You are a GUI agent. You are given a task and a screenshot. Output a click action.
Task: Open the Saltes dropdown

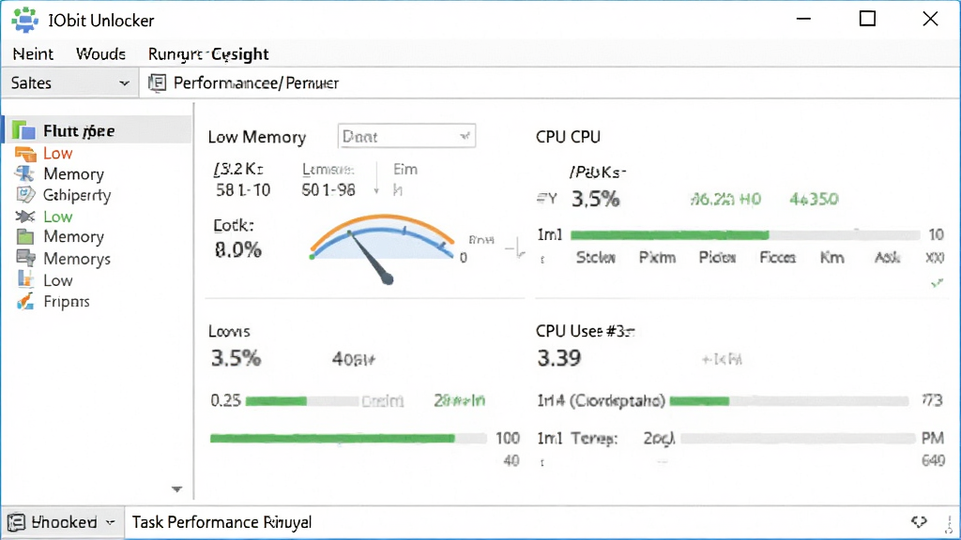pyautogui.click(x=69, y=82)
